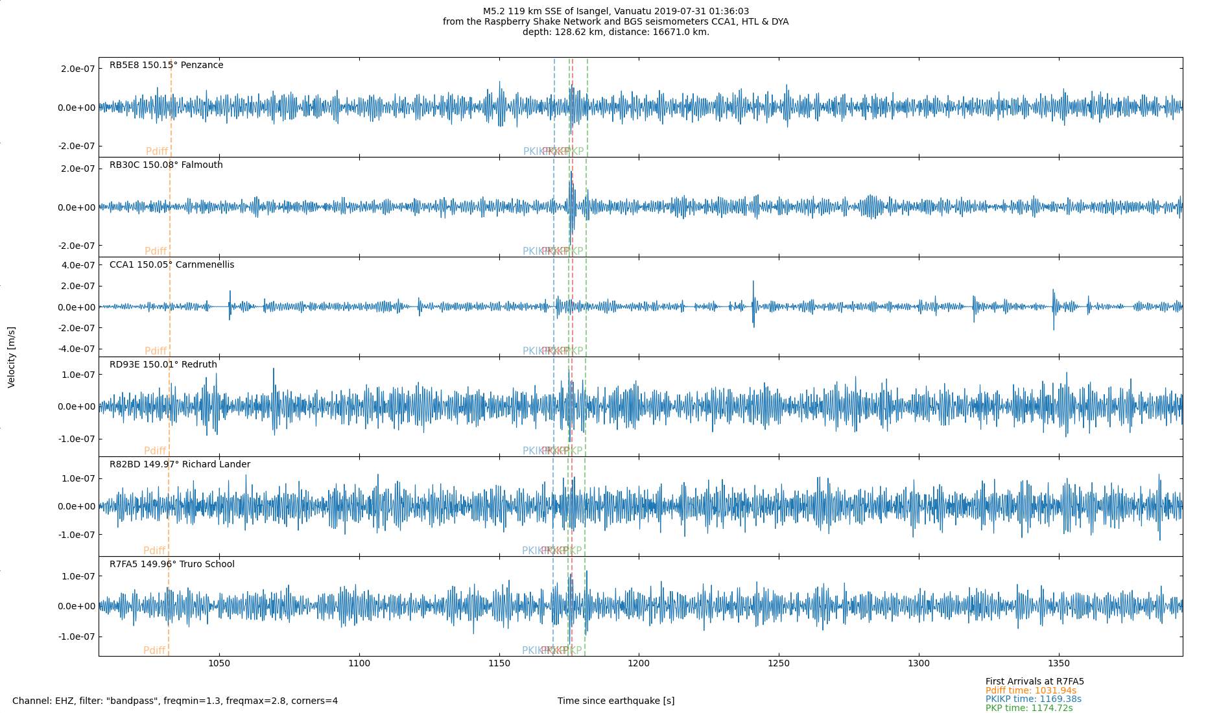Select the 'RB5E8 150.15° Penzance' station label
The width and height of the screenshot is (1232, 713).
[167, 65]
